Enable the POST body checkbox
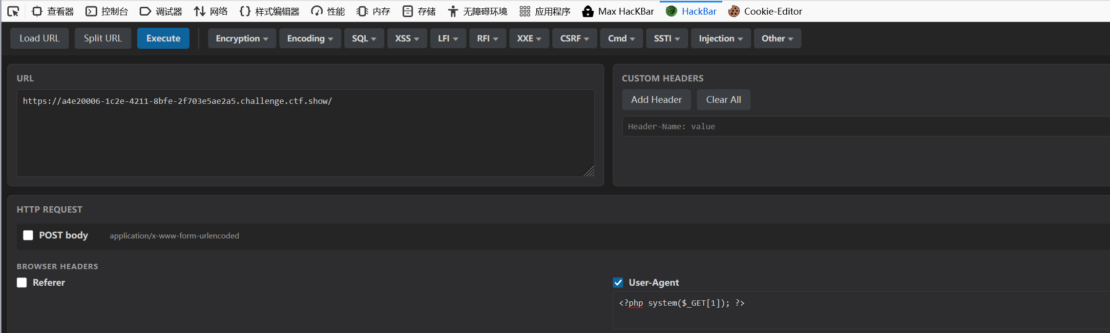 28,235
